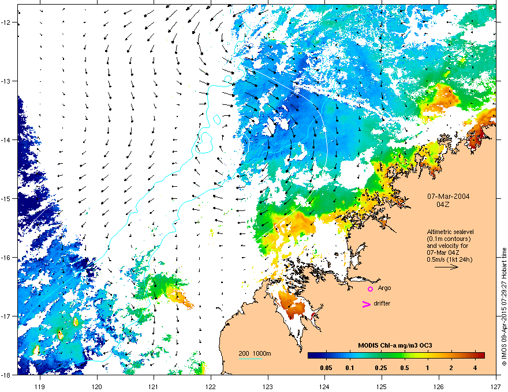
Task: Click the longitude axis label 121
Action: 154,386
